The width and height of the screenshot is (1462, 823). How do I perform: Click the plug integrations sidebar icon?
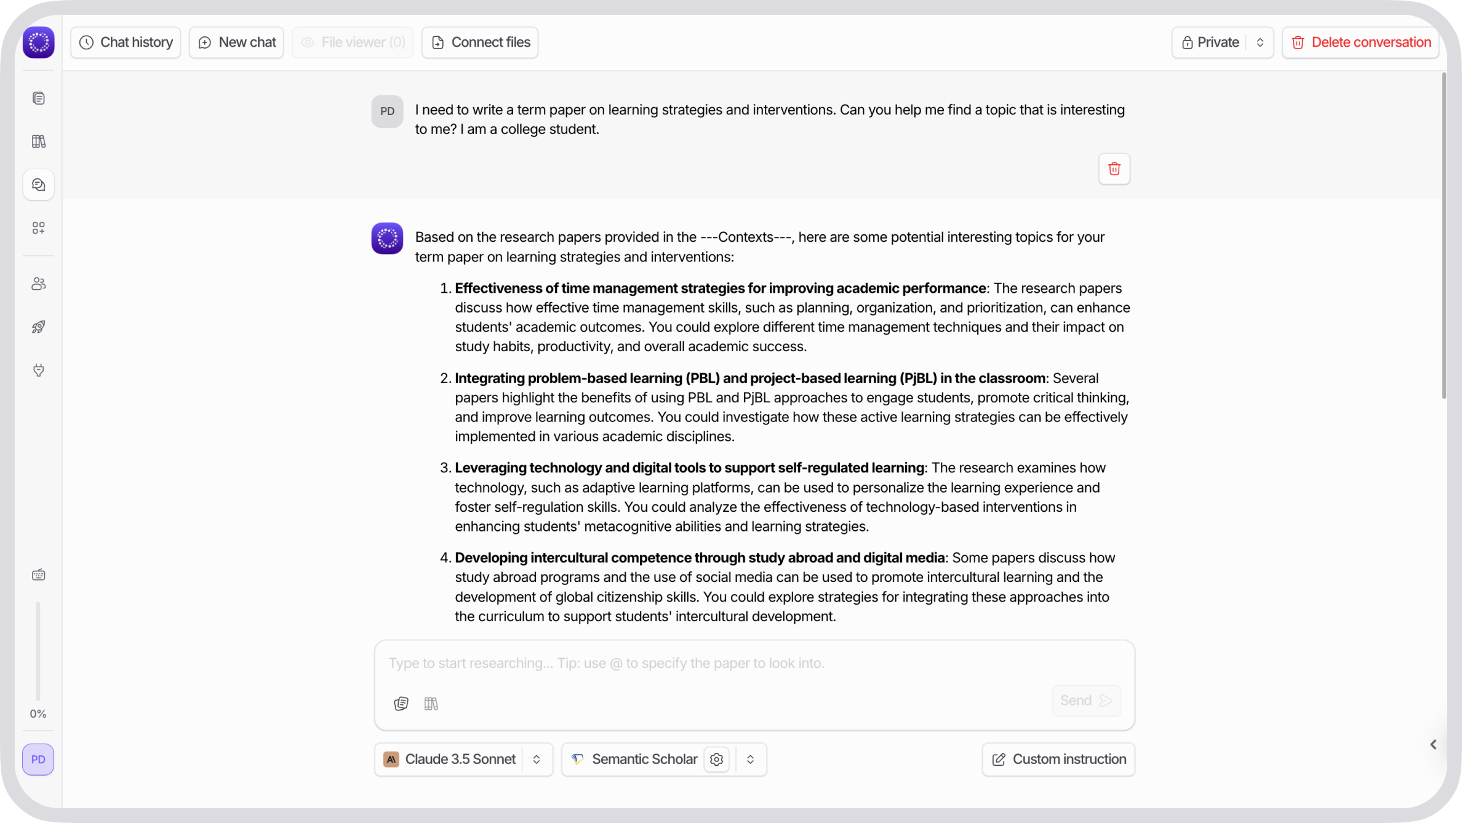pyautogui.click(x=38, y=370)
